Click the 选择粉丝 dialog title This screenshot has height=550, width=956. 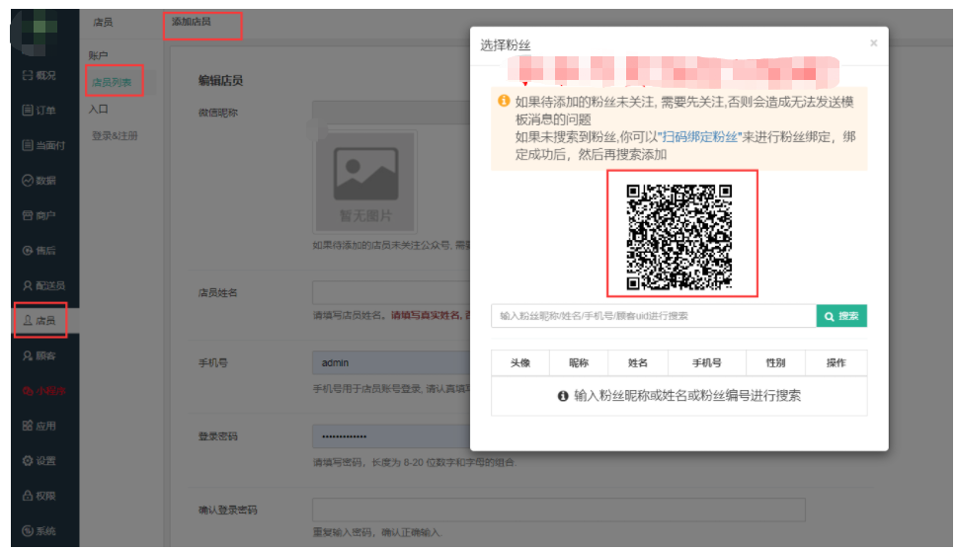click(x=506, y=45)
